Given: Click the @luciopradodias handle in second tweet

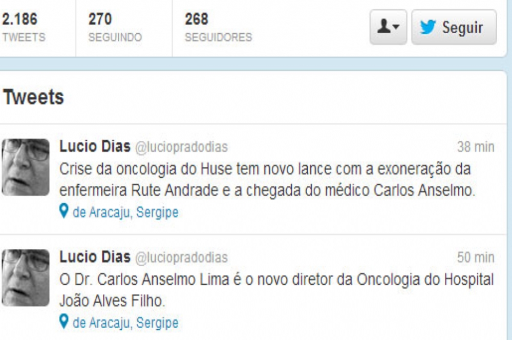Looking at the screenshot, I should (182, 258).
